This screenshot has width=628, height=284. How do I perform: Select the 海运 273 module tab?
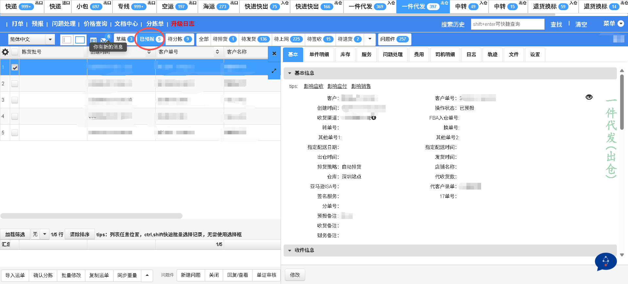(218, 7)
